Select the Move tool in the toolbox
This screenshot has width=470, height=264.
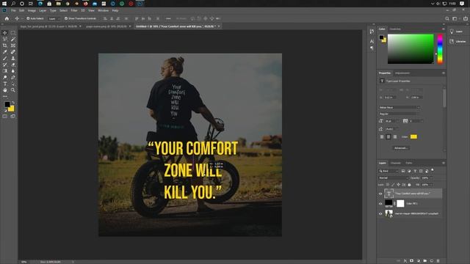pyautogui.click(x=5, y=32)
